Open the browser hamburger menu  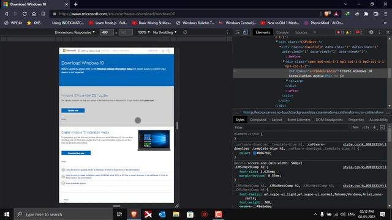tap(386, 14)
